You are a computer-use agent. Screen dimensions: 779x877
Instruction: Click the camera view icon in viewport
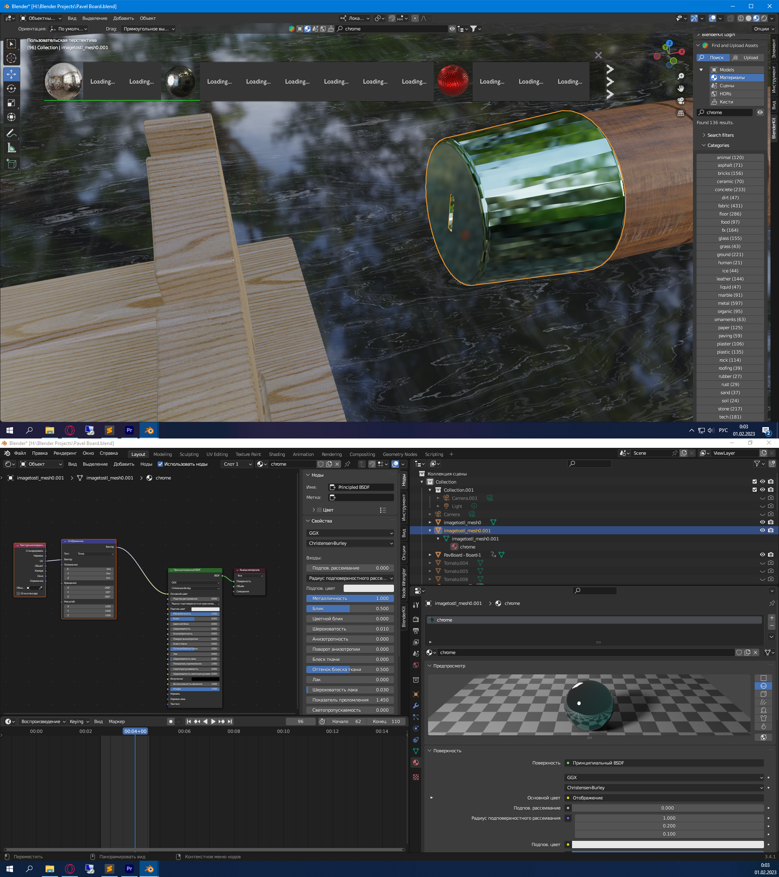pos(680,101)
